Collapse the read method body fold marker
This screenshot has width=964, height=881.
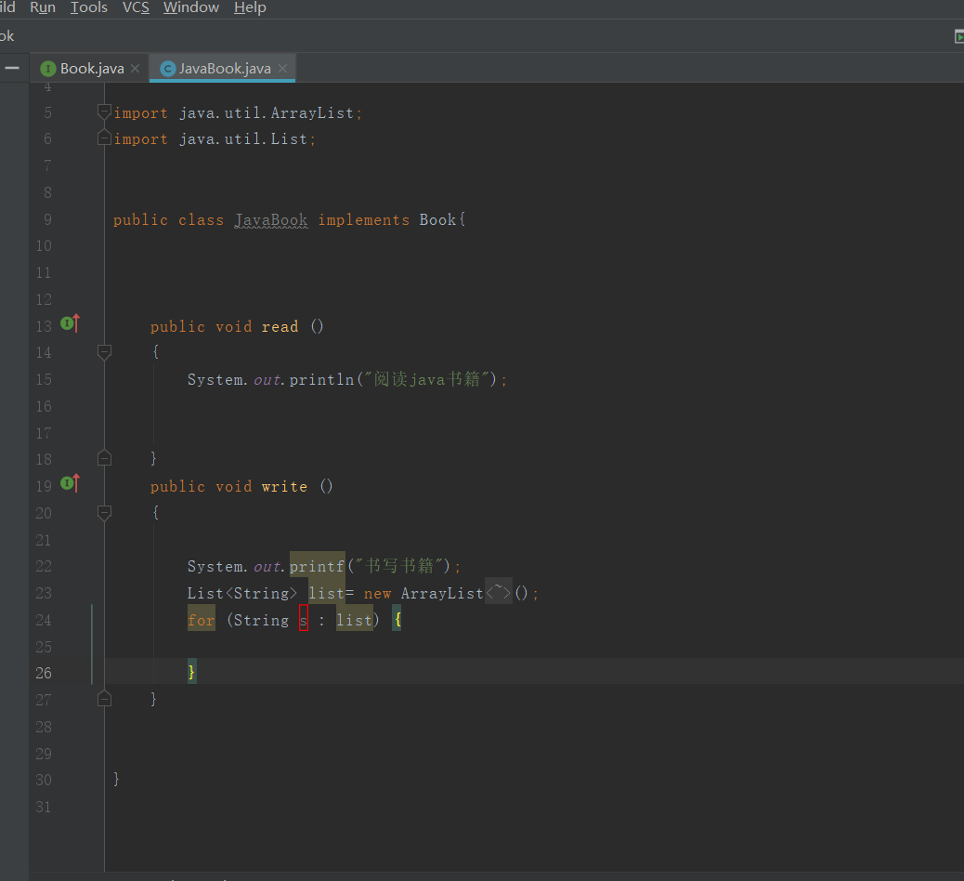104,352
